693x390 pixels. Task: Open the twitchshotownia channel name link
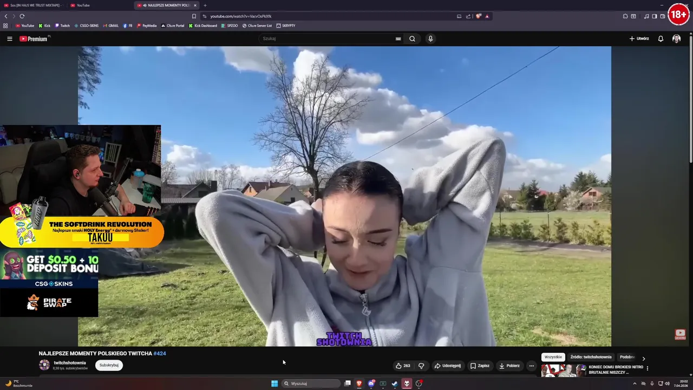[x=70, y=363]
